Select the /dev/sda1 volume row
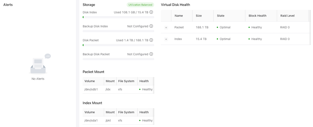Image resolution: width=313 pixels, height=127 pixels. (x=119, y=121)
